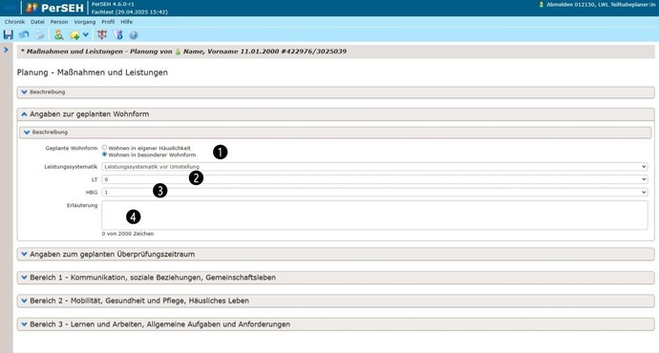Open the dropdown arrow next to new folder icon
659x353 pixels.
click(x=86, y=35)
